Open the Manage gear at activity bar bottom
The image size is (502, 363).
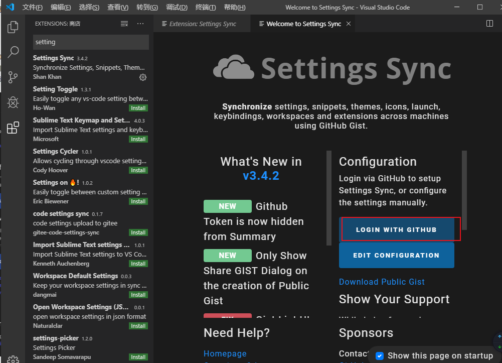coord(13,359)
